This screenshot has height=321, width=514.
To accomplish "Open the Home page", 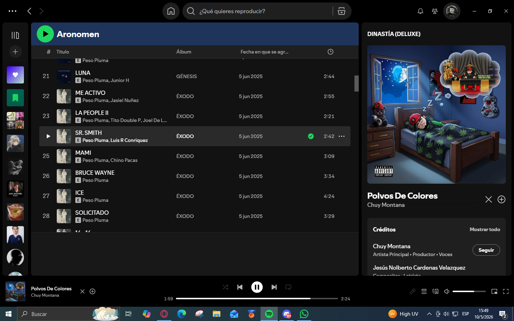I will 171,11.
